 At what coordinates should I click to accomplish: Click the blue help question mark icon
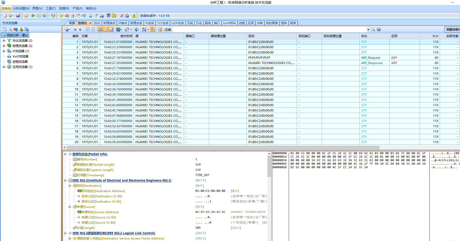(379, 29)
